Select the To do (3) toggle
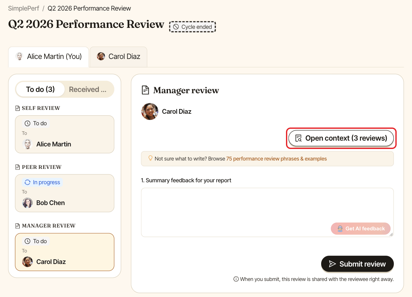The width and height of the screenshot is (412, 297). [x=40, y=89]
